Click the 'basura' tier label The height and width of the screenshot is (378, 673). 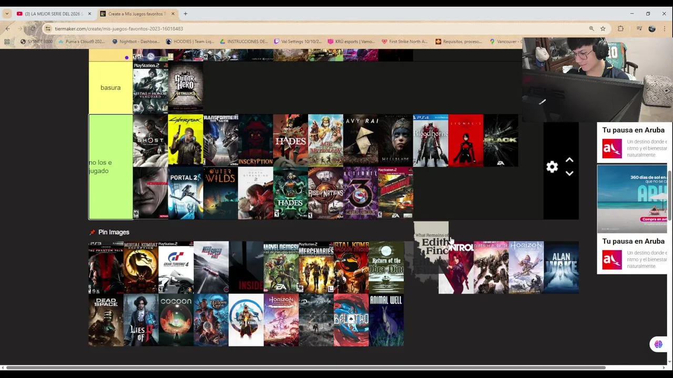(x=110, y=88)
